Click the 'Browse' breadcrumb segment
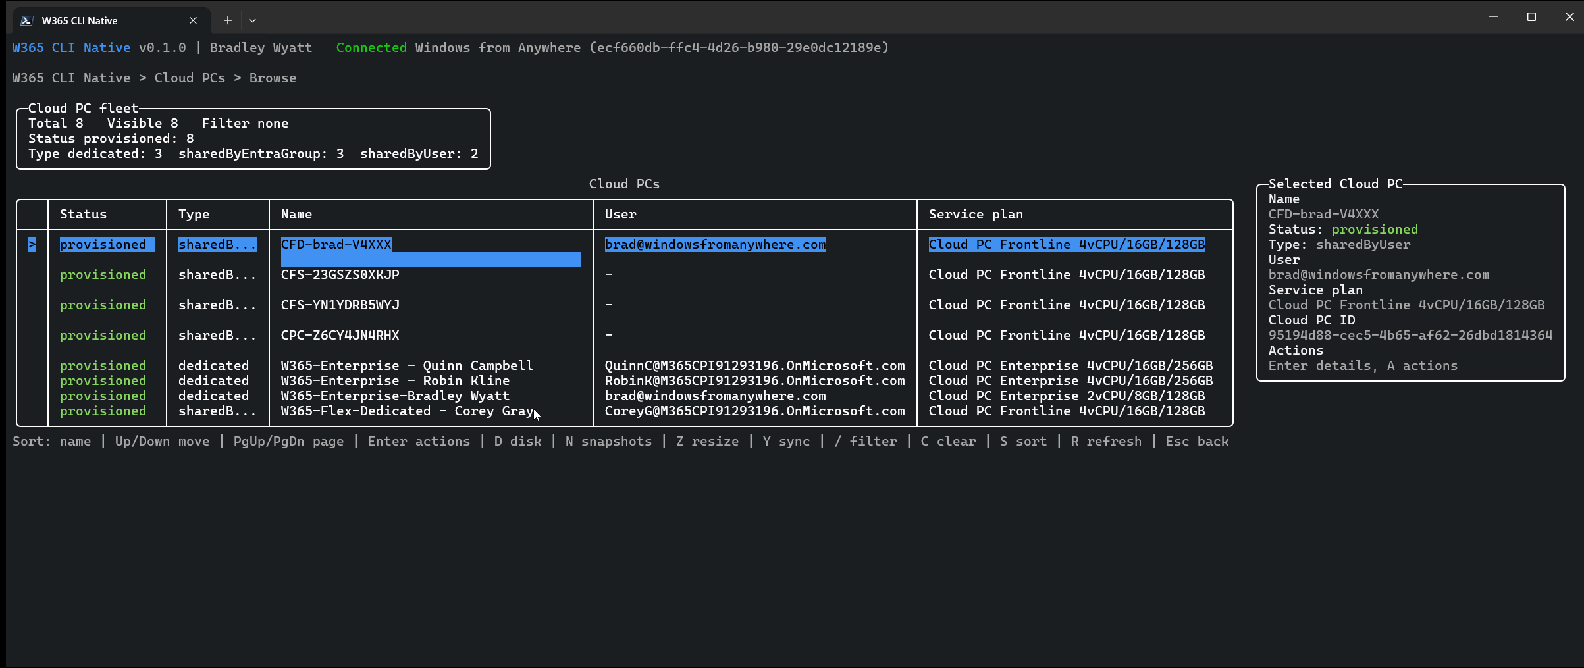This screenshot has width=1584, height=668. coord(273,78)
